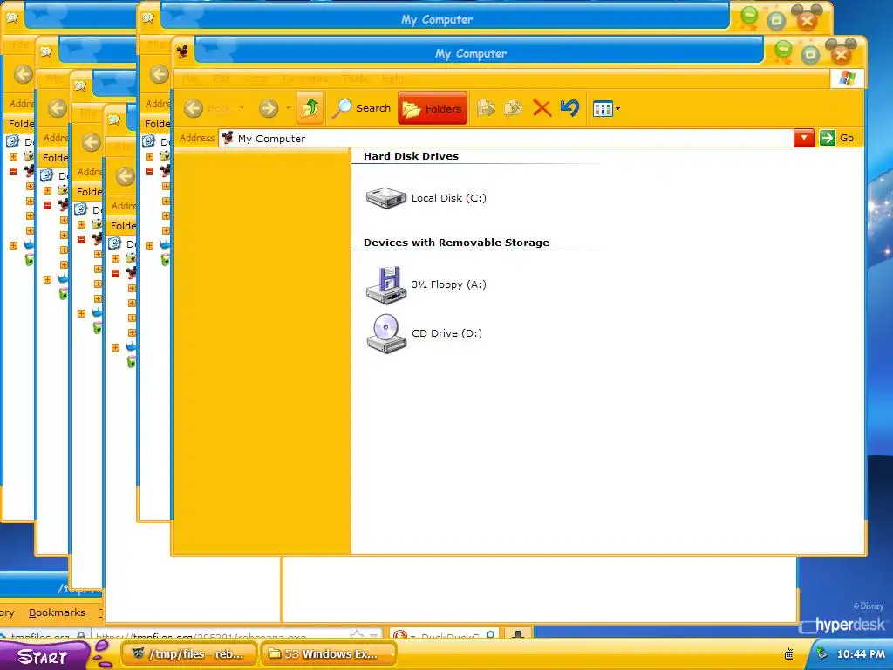Click the Move To folder icon
The width and height of the screenshot is (893, 670).
486,107
